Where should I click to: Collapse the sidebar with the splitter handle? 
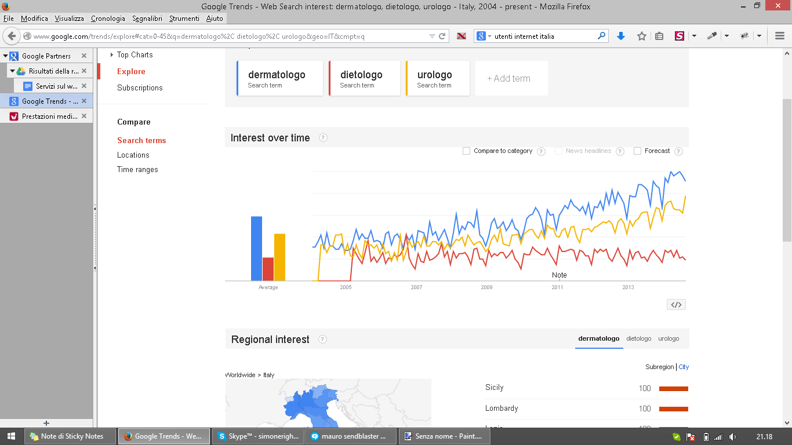[95, 238]
